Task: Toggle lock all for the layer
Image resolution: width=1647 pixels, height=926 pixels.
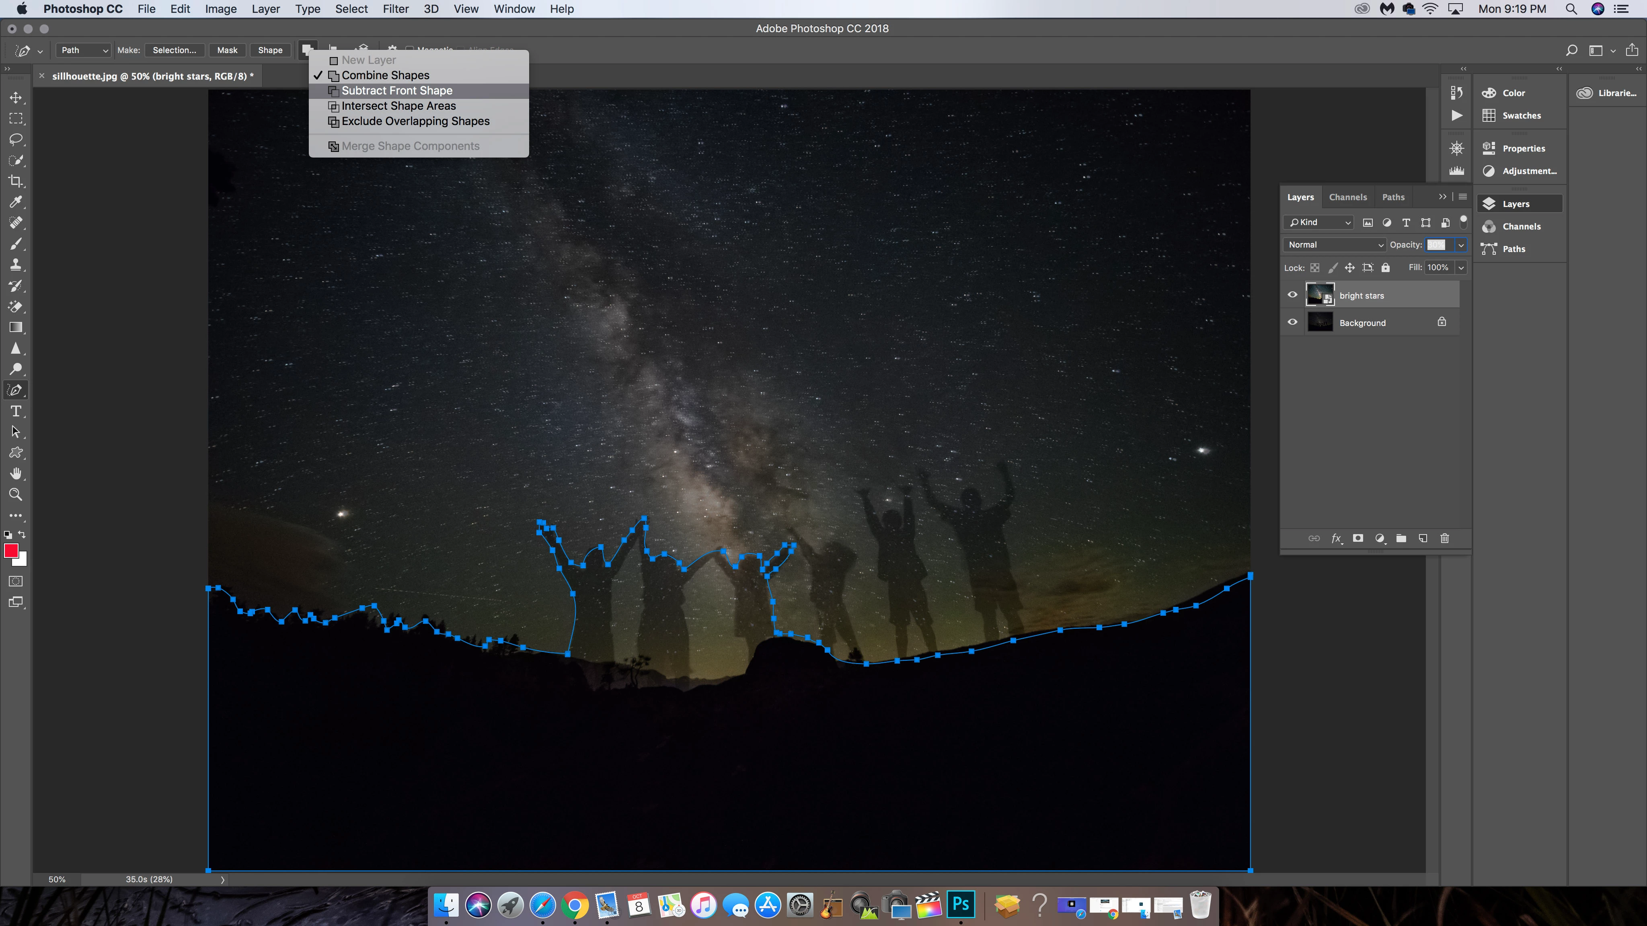Action: 1386,268
